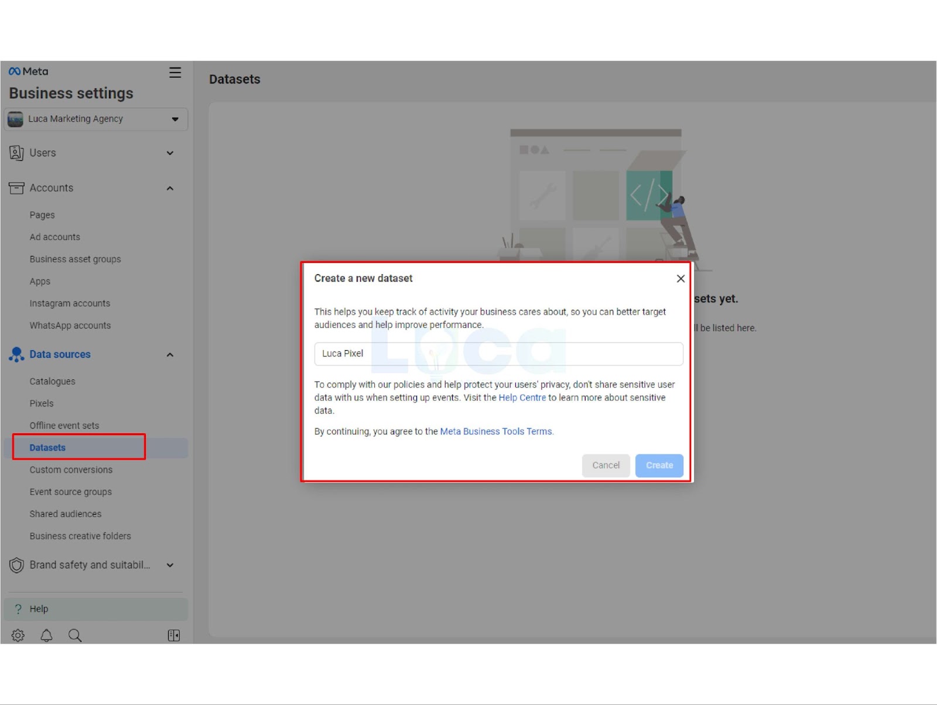The image size is (937, 705).
Task: Expand the Users section chevron
Action: pos(170,153)
